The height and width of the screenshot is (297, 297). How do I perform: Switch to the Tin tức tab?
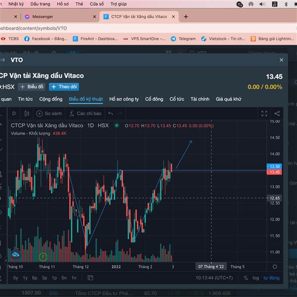25,99
